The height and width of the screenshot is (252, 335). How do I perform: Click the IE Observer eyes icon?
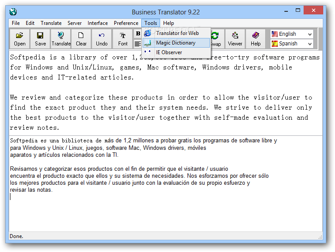click(x=147, y=52)
